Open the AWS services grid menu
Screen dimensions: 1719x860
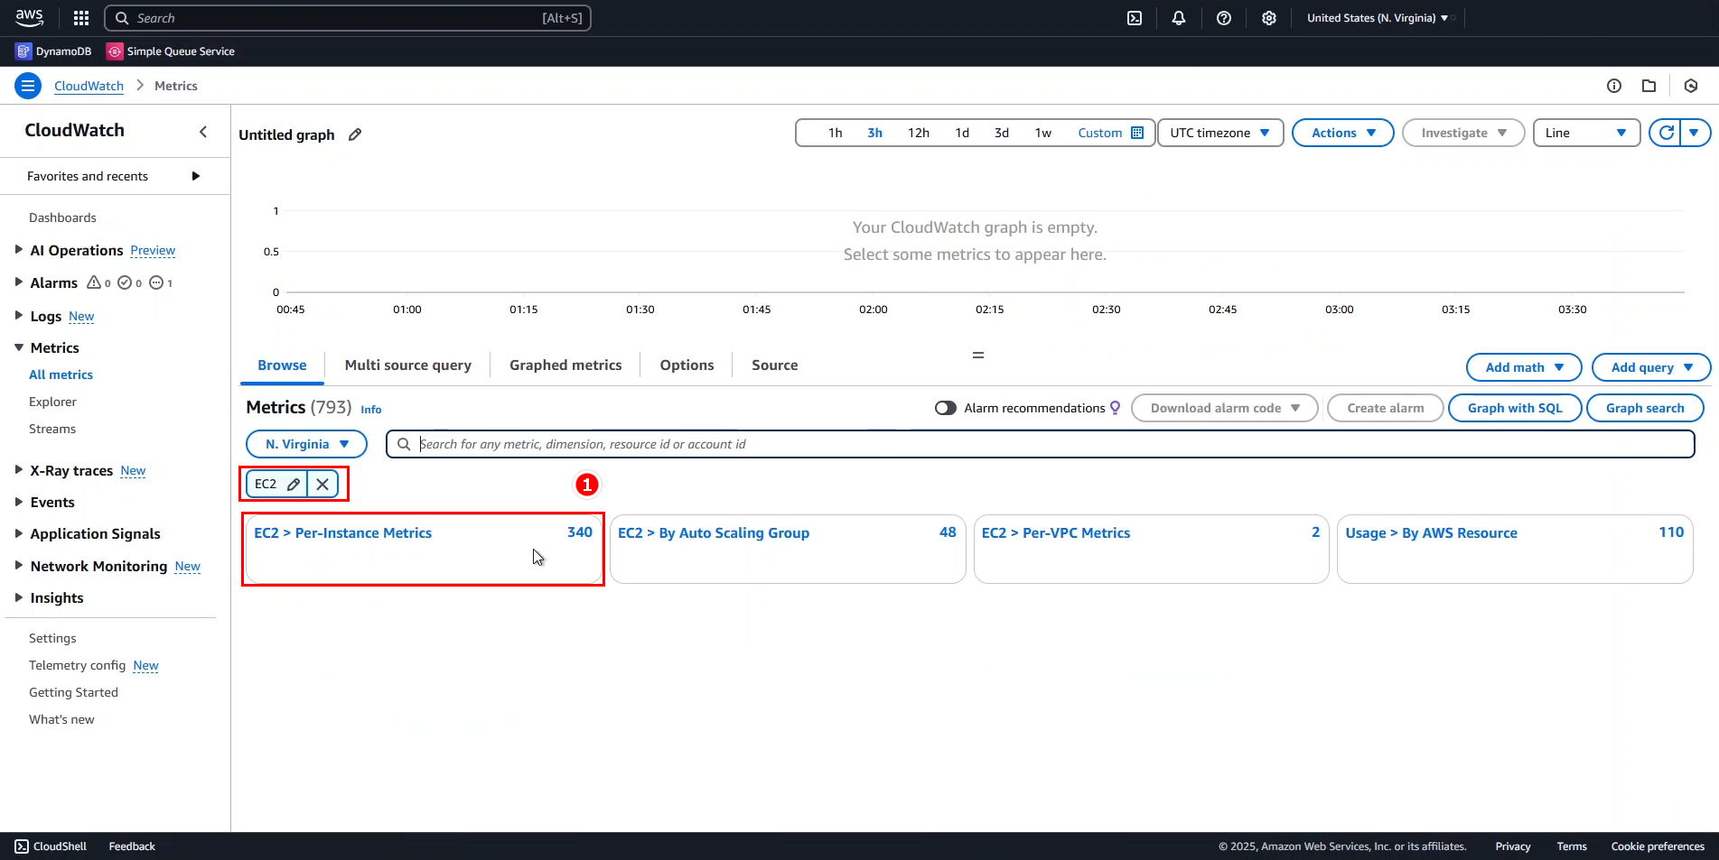coord(81,18)
